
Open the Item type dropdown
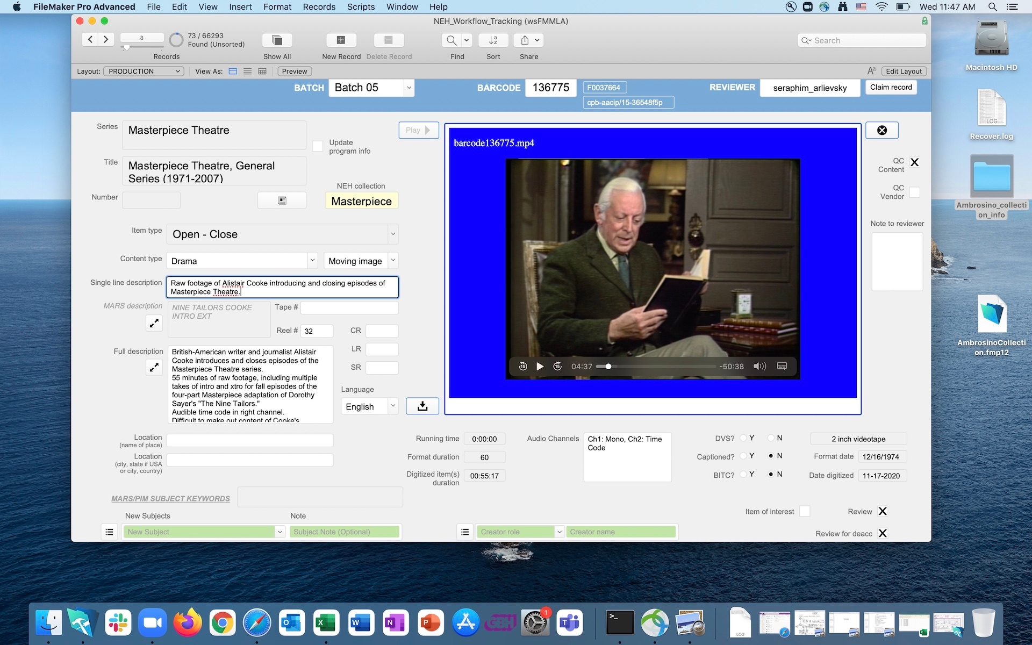point(393,234)
